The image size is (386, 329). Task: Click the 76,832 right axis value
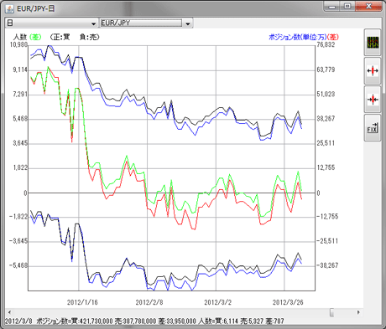(x=326, y=45)
